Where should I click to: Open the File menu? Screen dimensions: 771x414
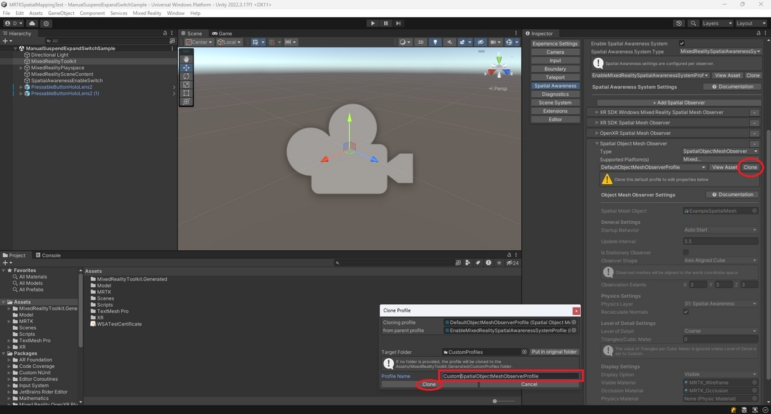(x=6, y=13)
